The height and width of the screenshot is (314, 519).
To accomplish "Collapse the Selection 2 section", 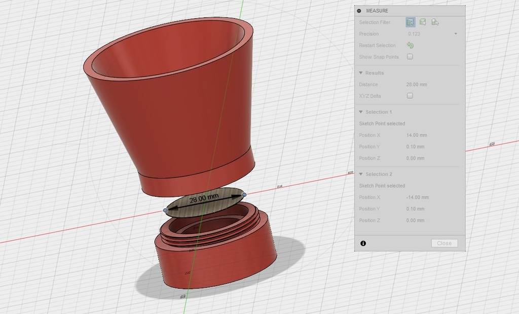I will [361, 174].
